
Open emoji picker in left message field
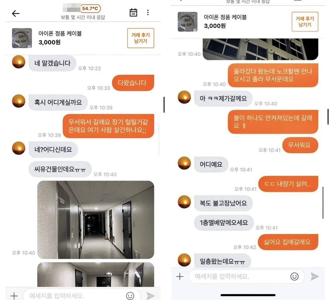tap(130, 296)
